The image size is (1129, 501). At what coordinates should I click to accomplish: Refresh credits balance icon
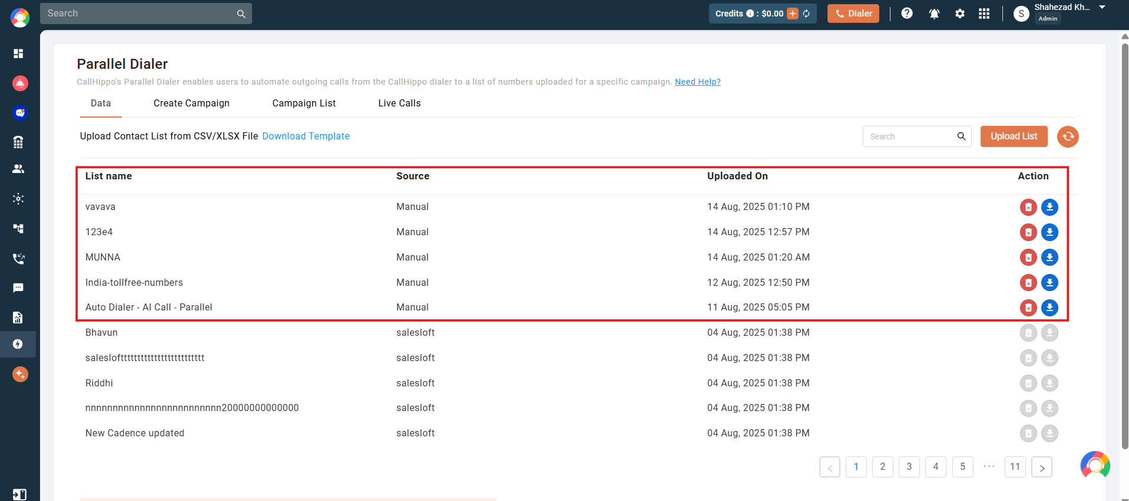click(x=806, y=14)
